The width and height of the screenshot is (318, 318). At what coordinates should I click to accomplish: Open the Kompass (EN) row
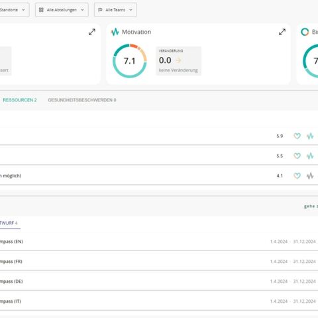[159, 242]
